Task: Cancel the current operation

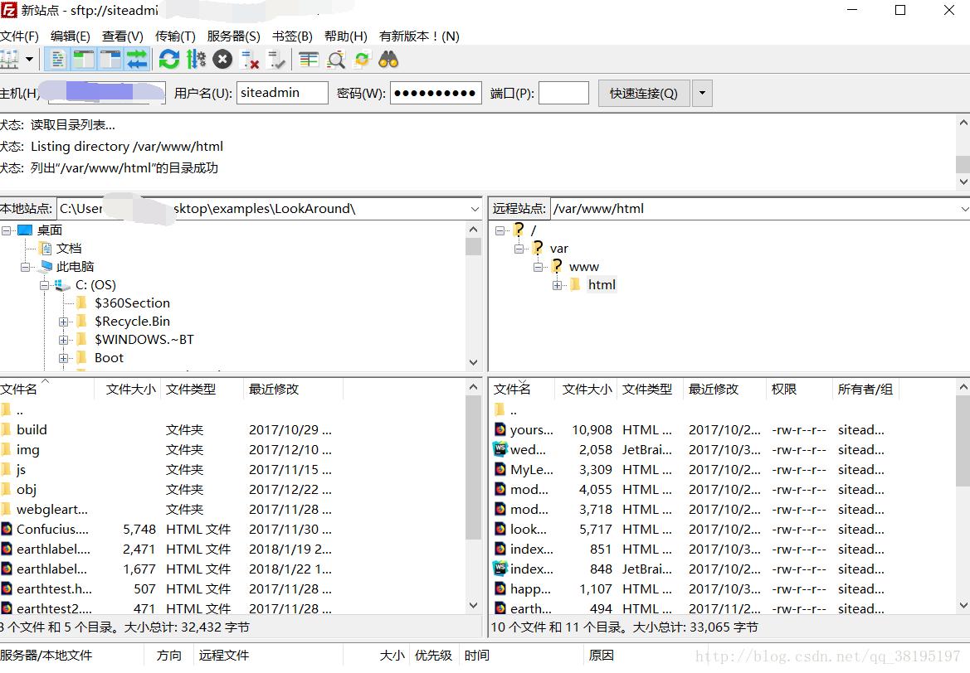Action: coord(222,60)
